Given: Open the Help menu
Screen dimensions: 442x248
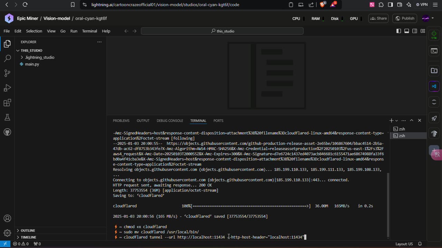Looking at the screenshot, I should coord(106,31).
